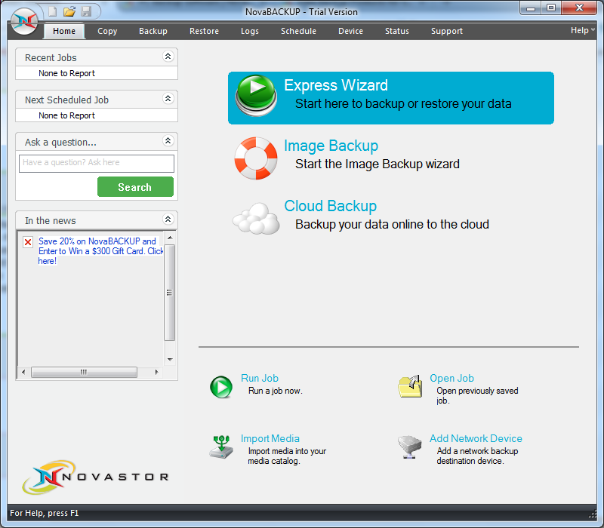Collapse the Next Scheduled Job panel
Viewport: 604px width, 528px height.
(168, 99)
